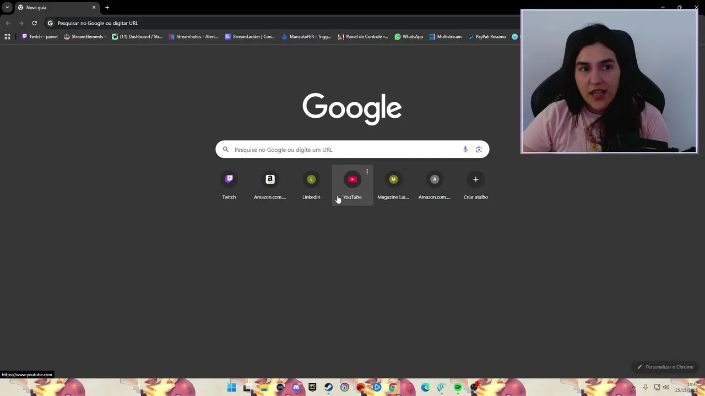Open the MaricotaFER - Trigg... bookmark

click(306, 37)
